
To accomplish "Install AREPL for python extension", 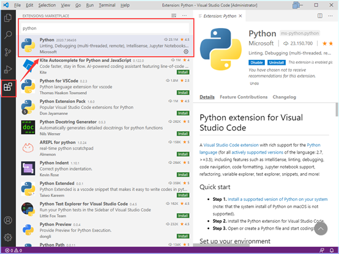I will [183, 154].
